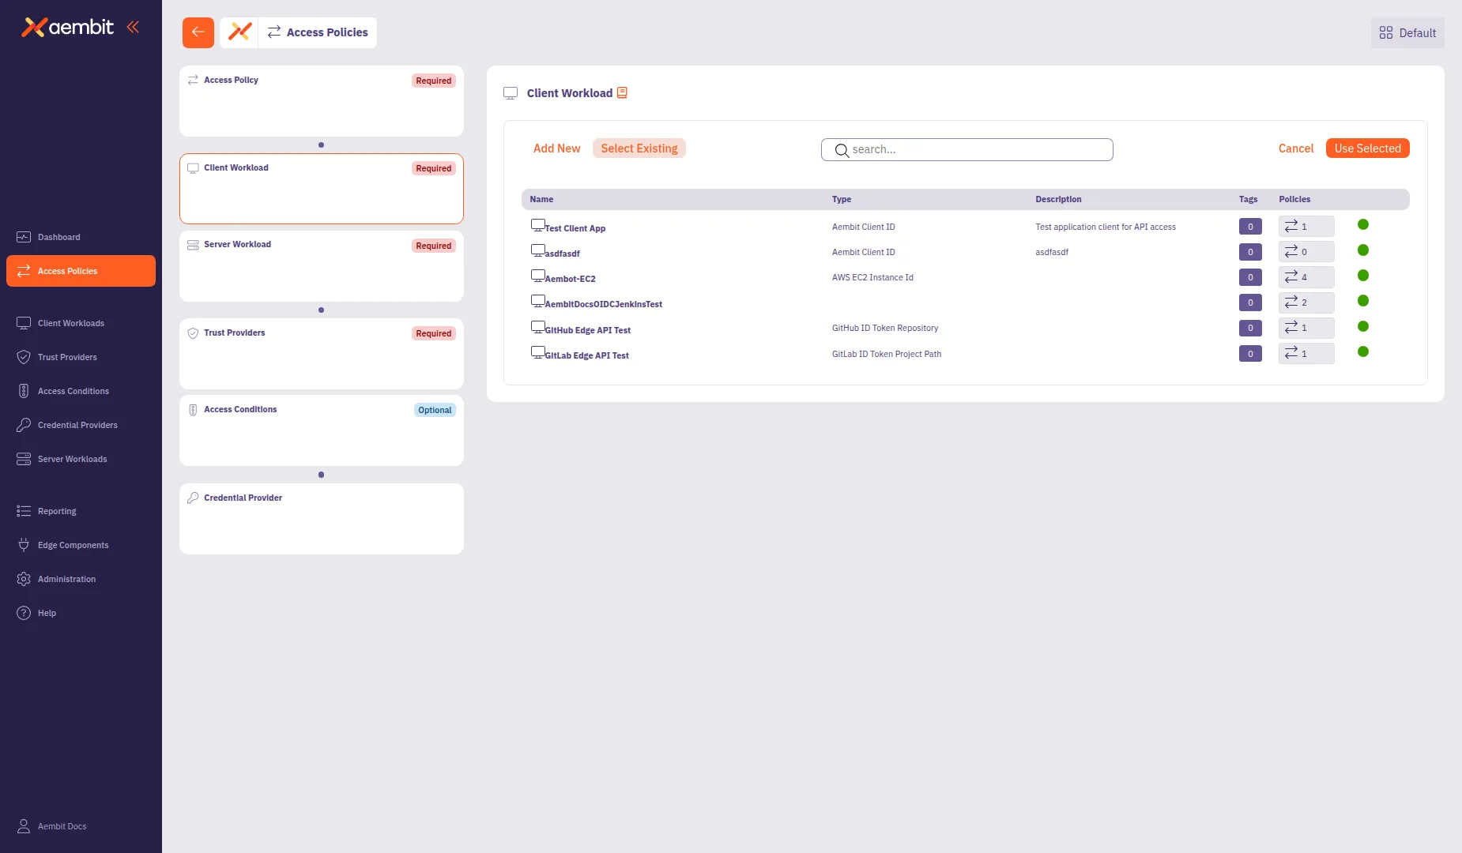Expand the four policies on Aembot-EC2
Image resolution: width=1462 pixels, height=853 pixels.
(1306, 276)
